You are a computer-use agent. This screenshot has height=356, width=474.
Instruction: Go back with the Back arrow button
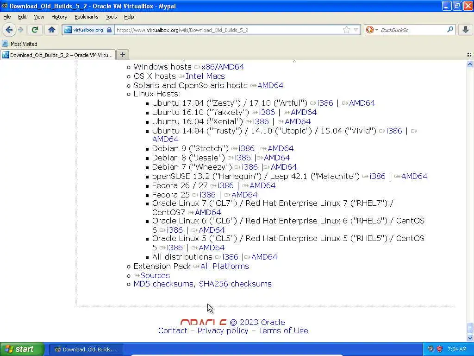point(9,30)
